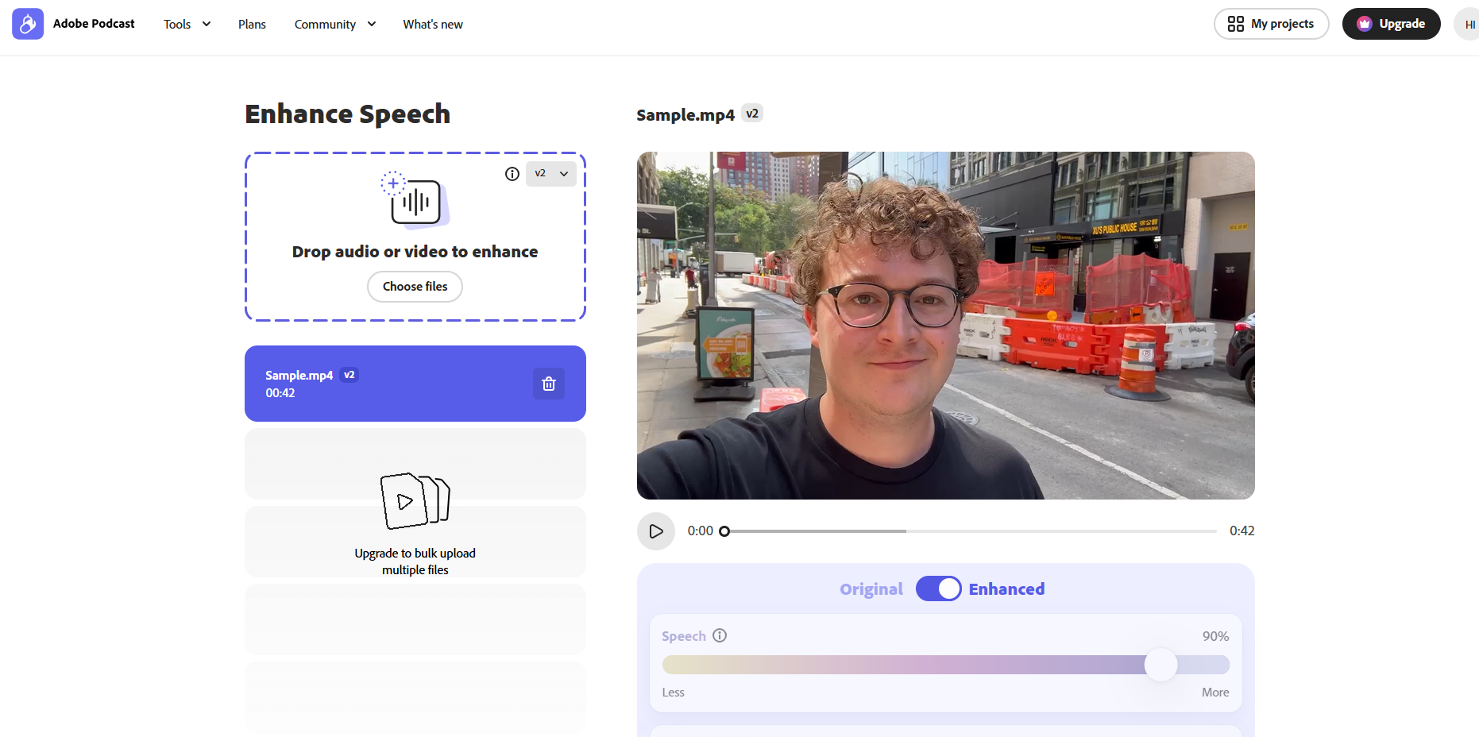Click the info icon beside version selector
The width and height of the screenshot is (1479, 737).
coord(512,174)
